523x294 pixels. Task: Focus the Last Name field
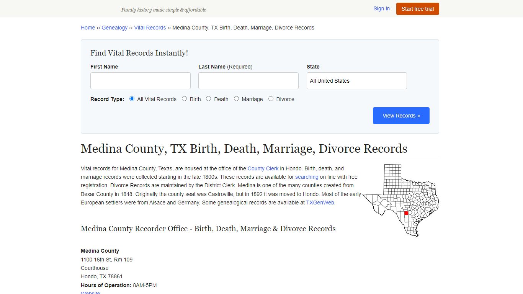coord(248,81)
